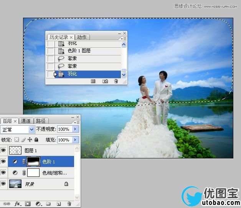Select 背景 layer name

[x=30, y=184]
